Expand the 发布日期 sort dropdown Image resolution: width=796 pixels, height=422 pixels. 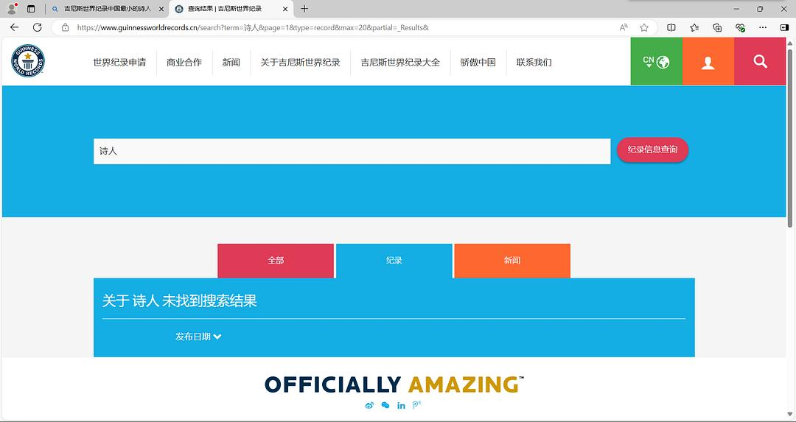coord(198,337)
